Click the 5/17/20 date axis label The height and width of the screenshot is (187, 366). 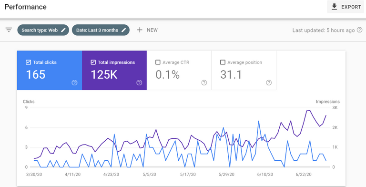(188, 175)
